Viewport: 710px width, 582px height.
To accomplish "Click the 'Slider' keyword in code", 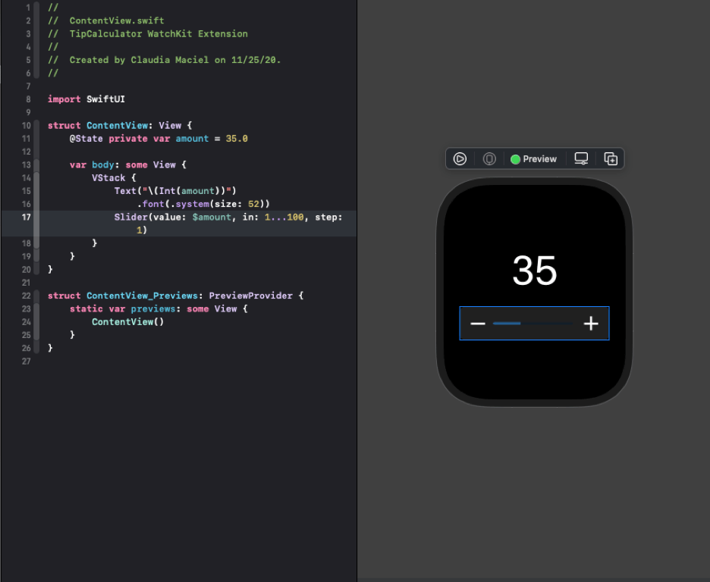I will pyautogui.click(x=130, y=217).
